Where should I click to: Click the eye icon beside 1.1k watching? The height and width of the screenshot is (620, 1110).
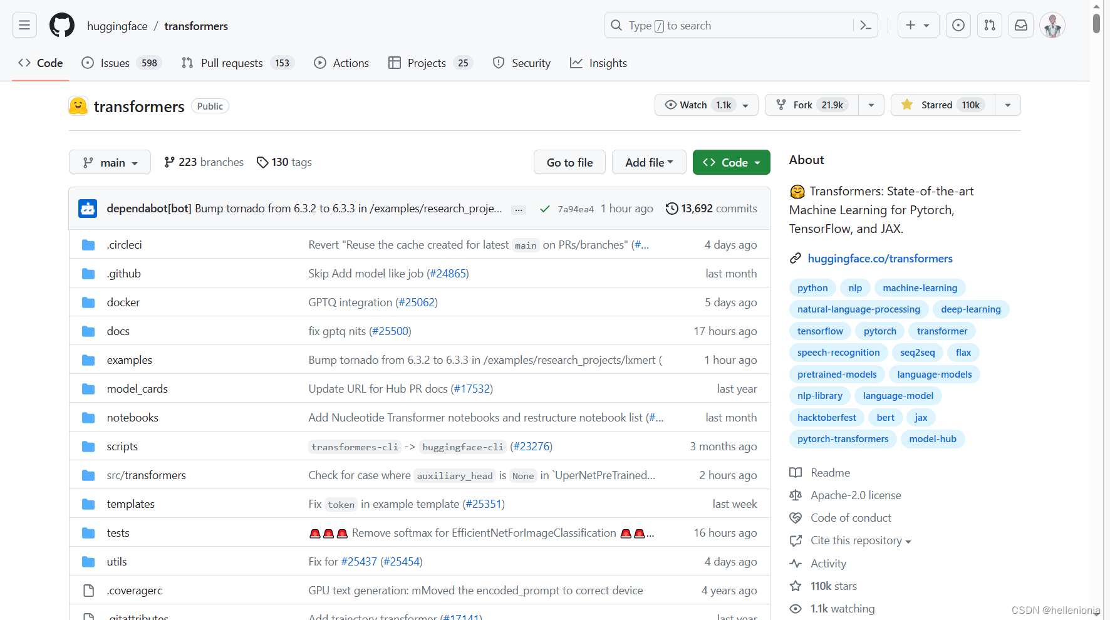tap(796, 609)
